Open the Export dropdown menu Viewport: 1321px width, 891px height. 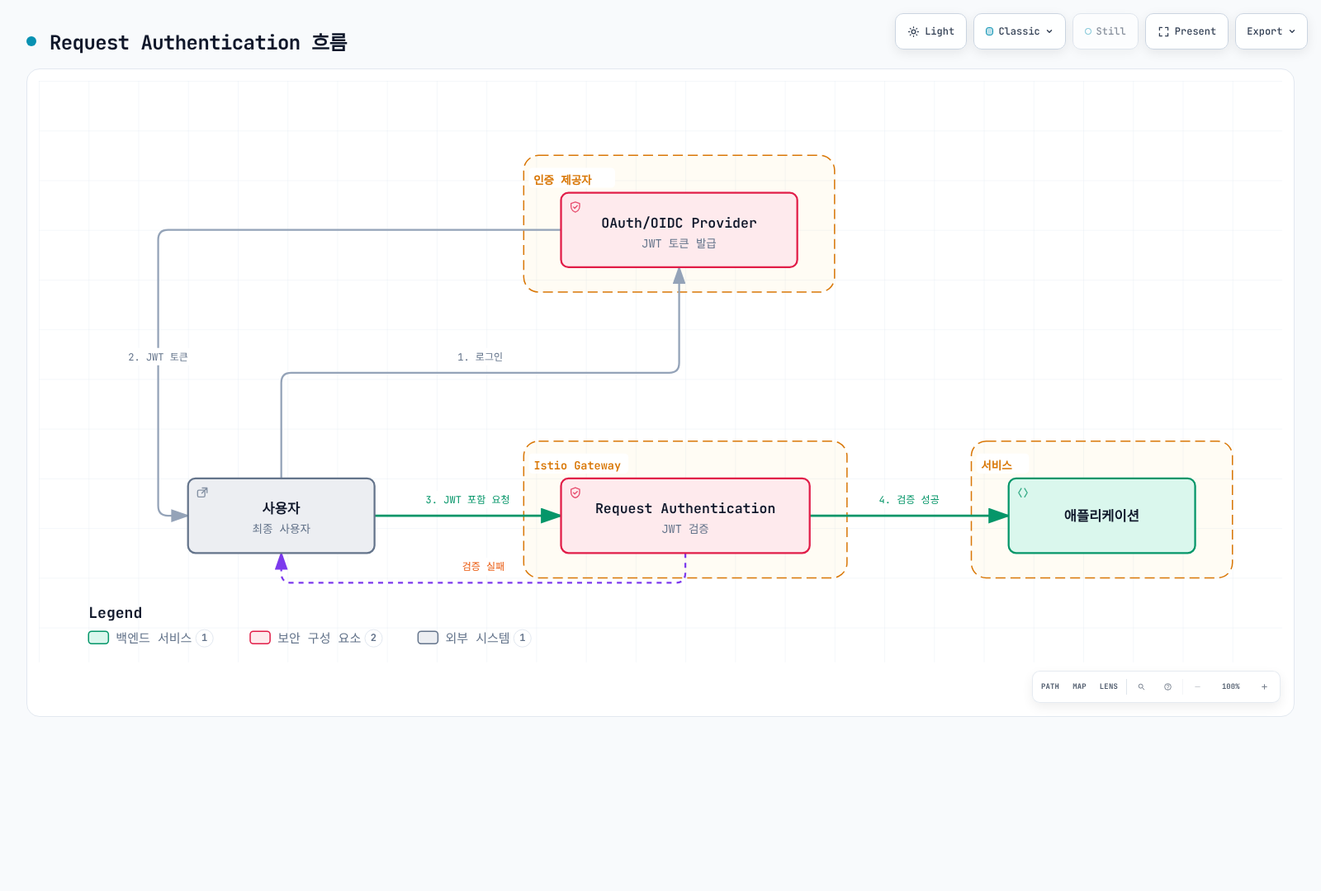tap(1271, 31)
